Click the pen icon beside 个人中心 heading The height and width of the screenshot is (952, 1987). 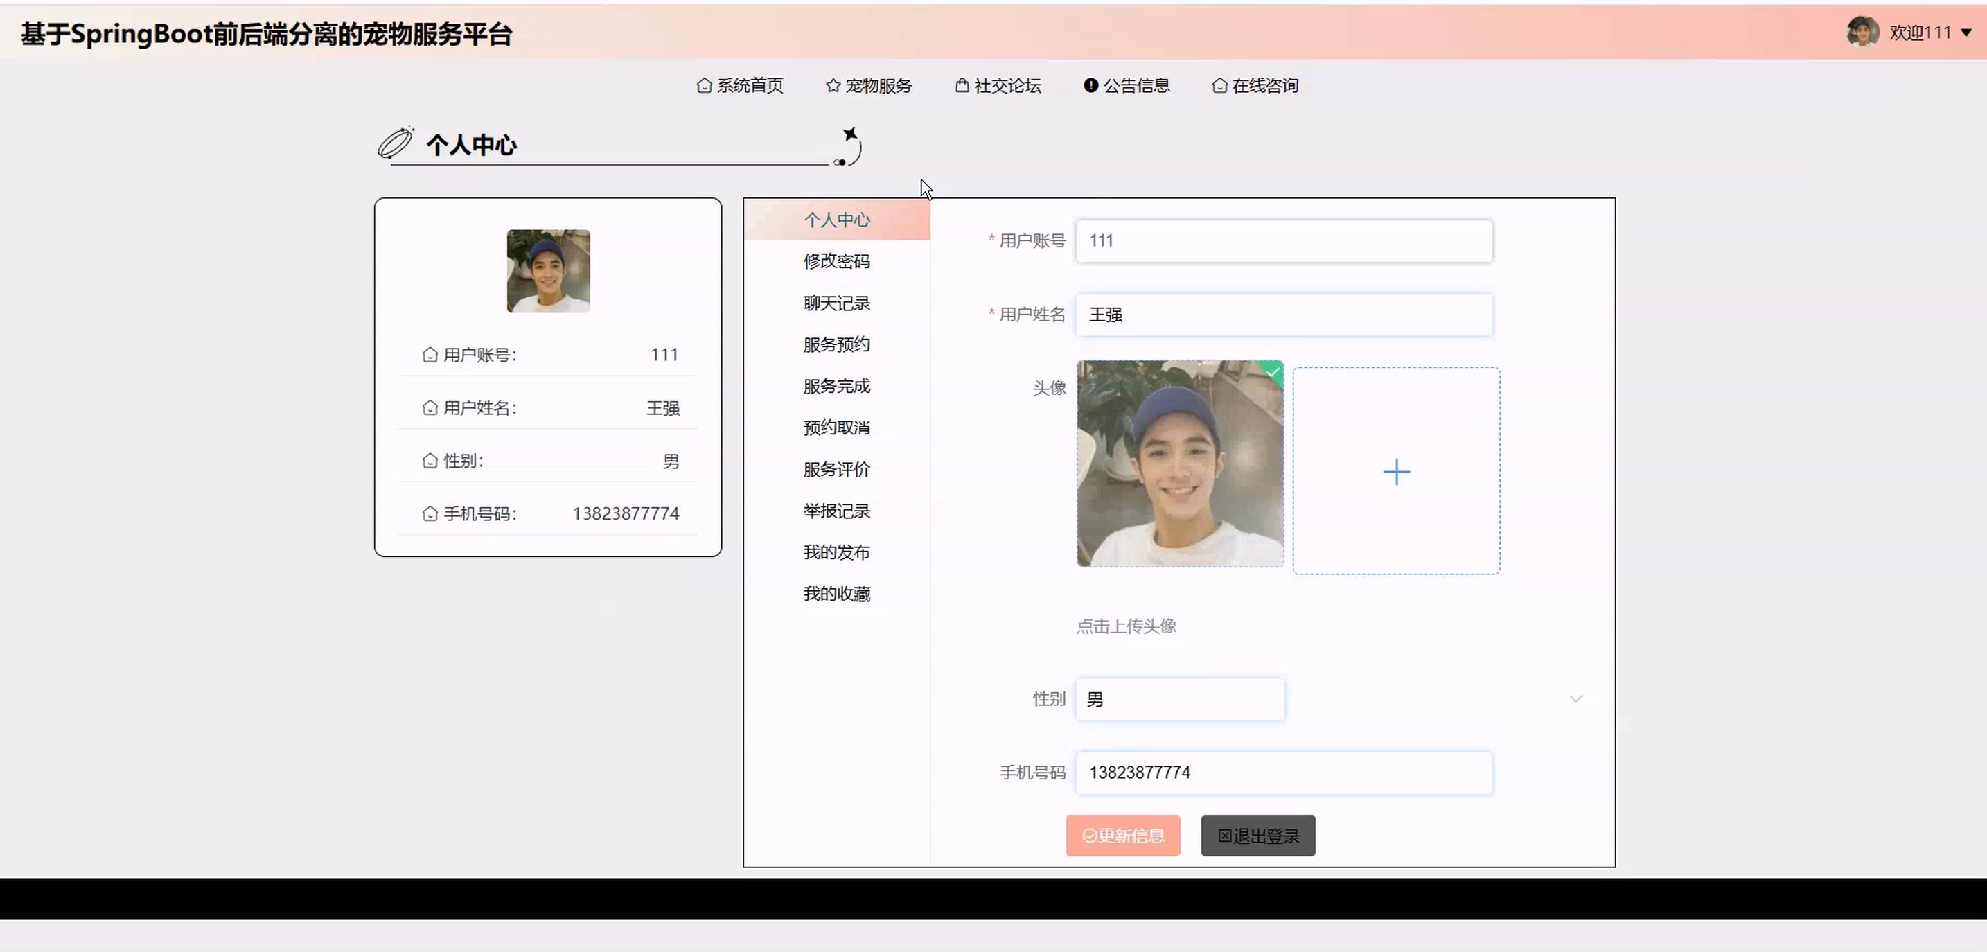point(396,143)
